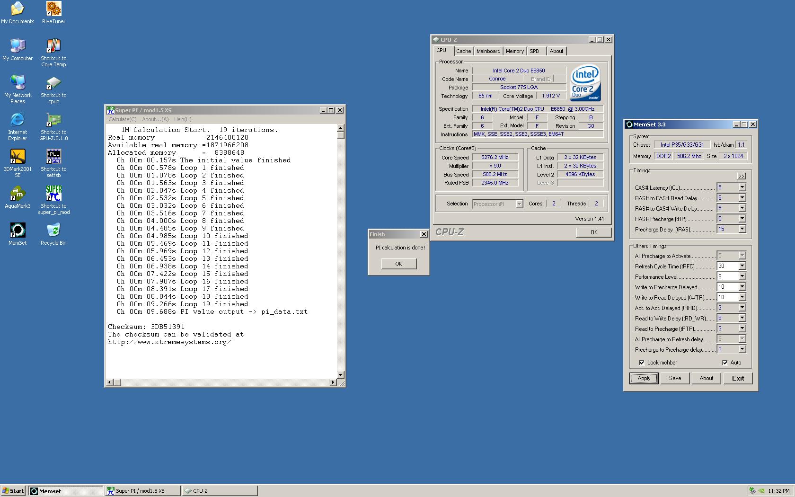Click the Exit button in MemSet
795x497 pixels.
(738, 378)
